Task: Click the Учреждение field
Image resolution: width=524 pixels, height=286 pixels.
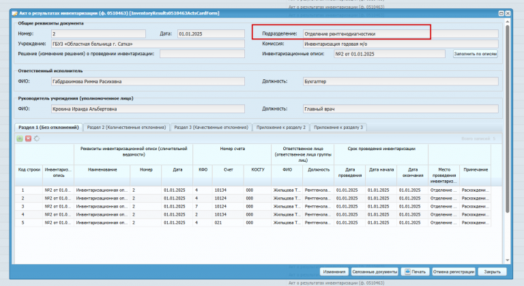Action: [x=148, y=44]
